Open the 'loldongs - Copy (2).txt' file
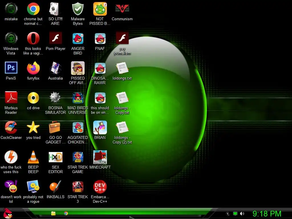292x219 pixels. click(x=122, y=127)
